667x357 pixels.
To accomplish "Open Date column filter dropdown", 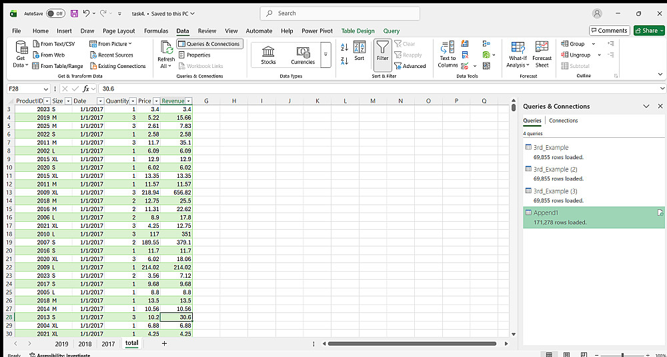I will (x=101, y=101).
